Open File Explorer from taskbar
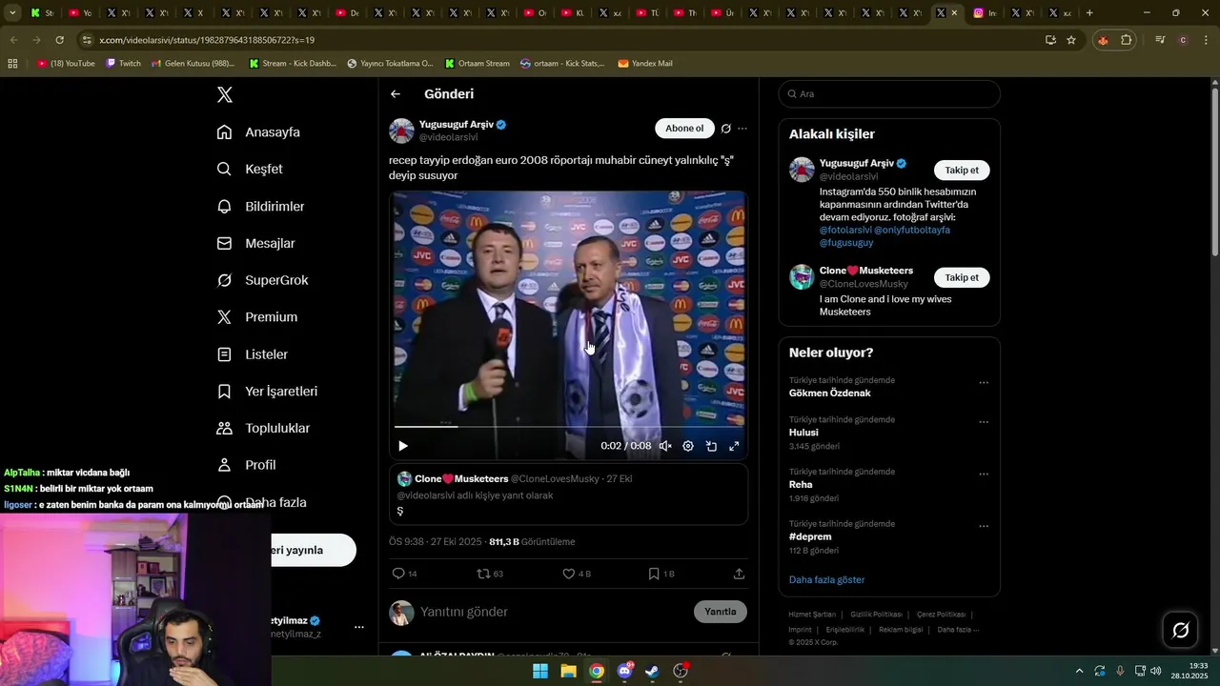 pyautogui.click(x=568, y=671)
